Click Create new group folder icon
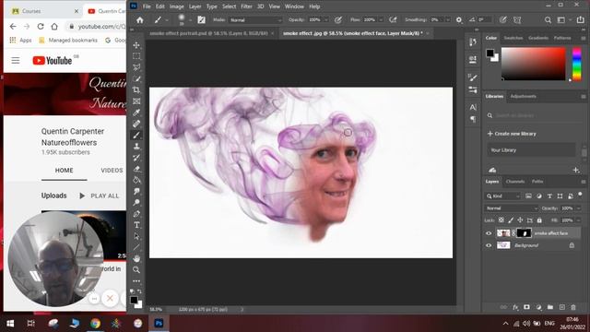The height and width of the screenshot is (332, 590). point(550,307)
